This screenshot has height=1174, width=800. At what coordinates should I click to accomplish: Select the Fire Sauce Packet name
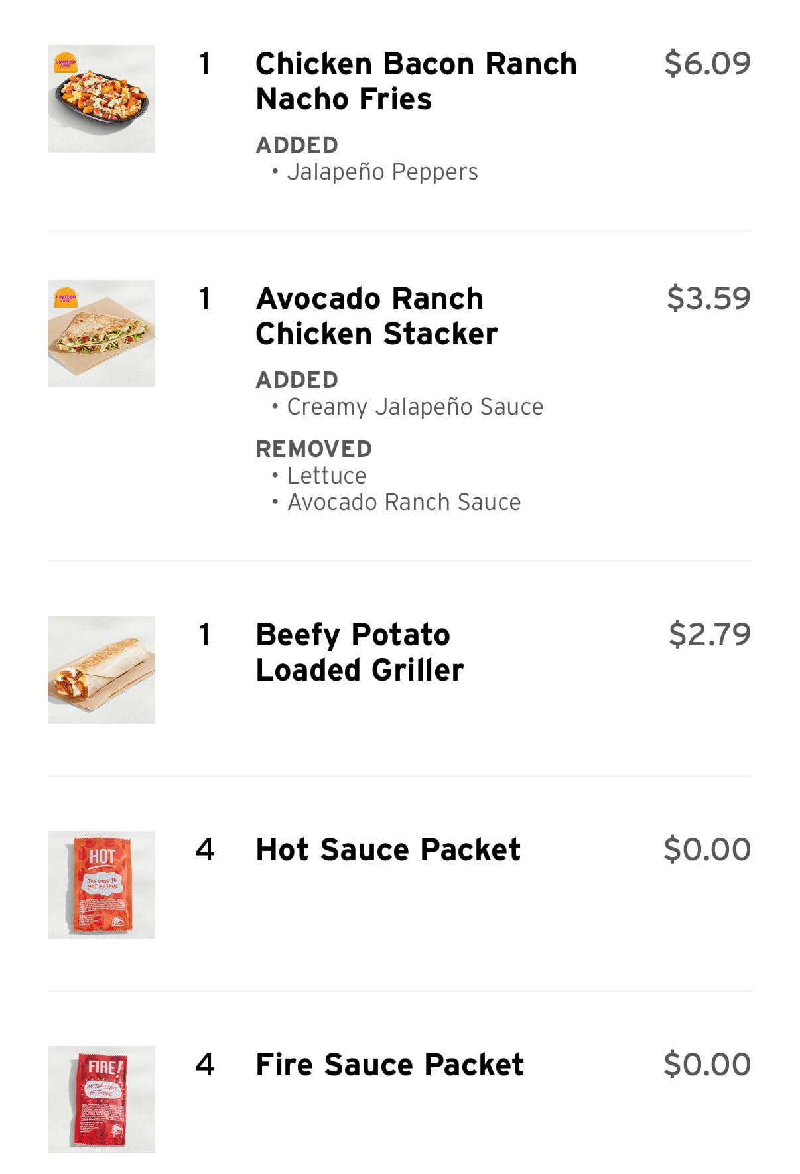point(389,1064)
